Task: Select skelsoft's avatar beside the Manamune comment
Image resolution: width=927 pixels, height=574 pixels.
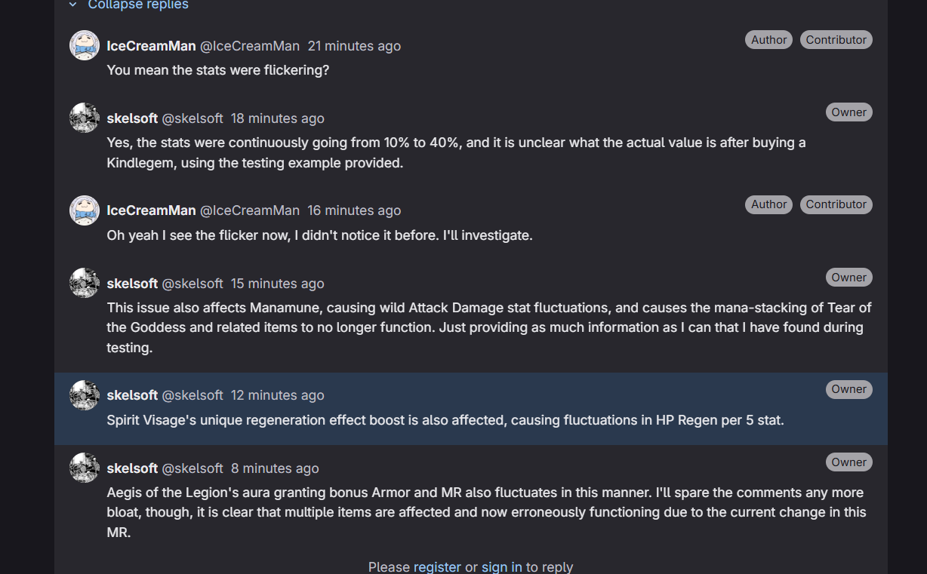Action: [x=85, y=283]
